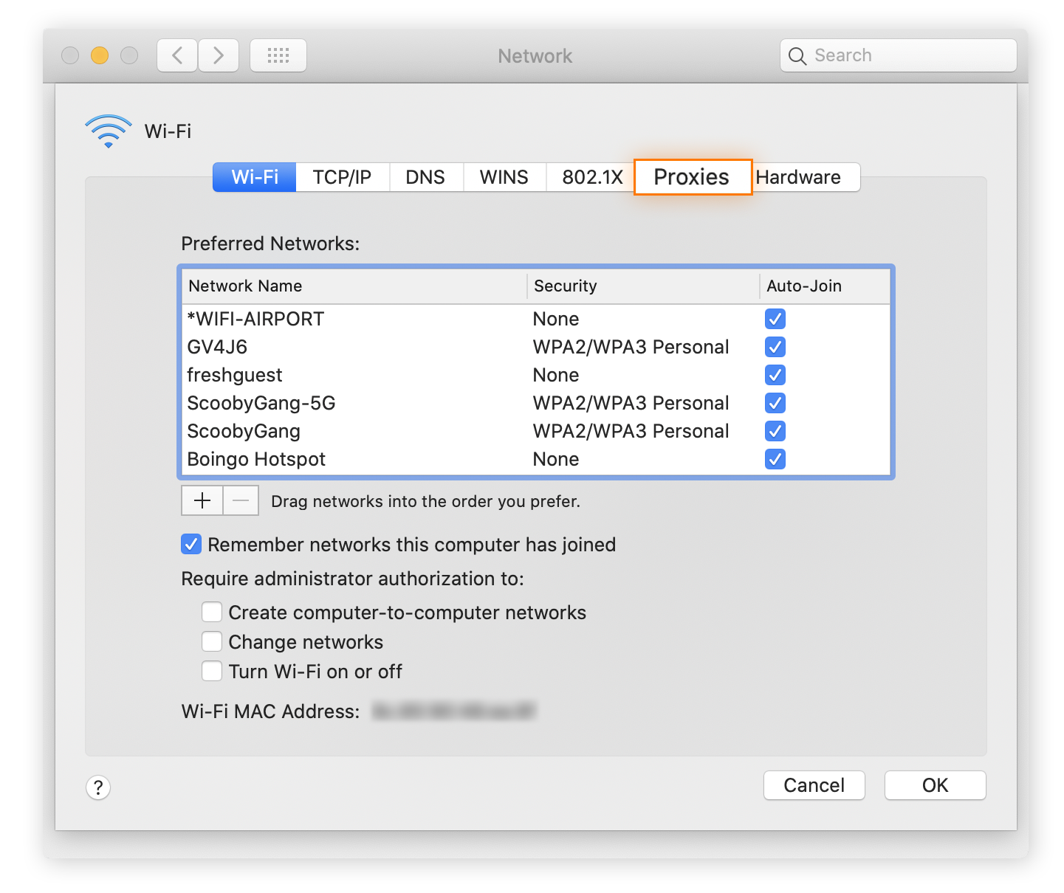
Task: Uncheck Remember networks this computer has joined
Action: [191, 544]
